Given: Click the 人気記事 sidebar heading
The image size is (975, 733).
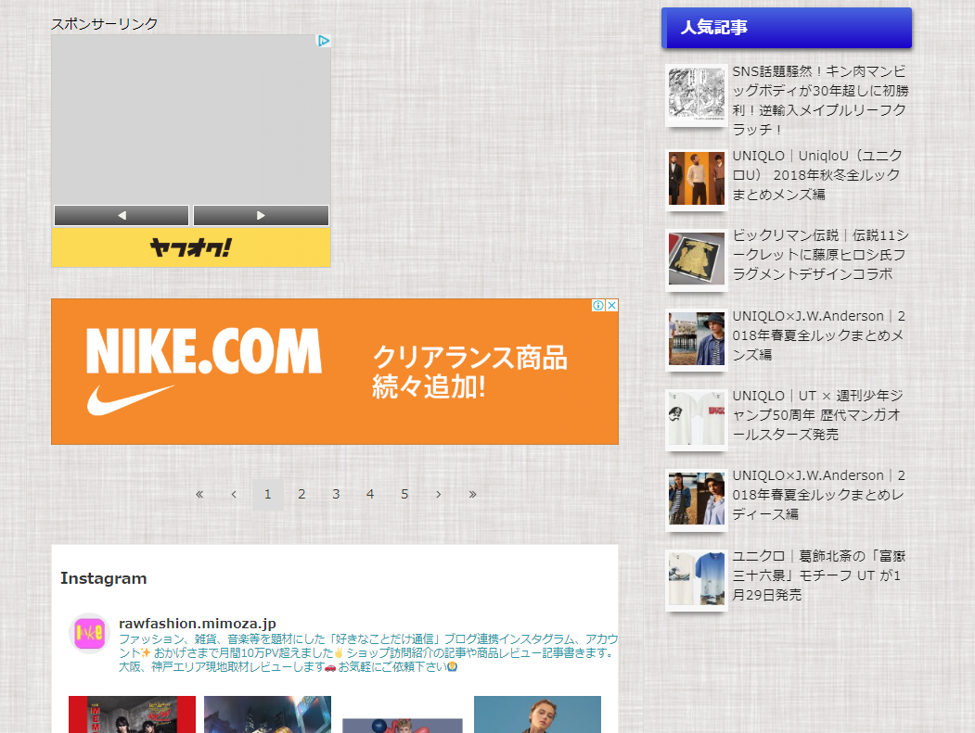Looking at the screenshot, I should pyautogui.click(x=787, y=27).
